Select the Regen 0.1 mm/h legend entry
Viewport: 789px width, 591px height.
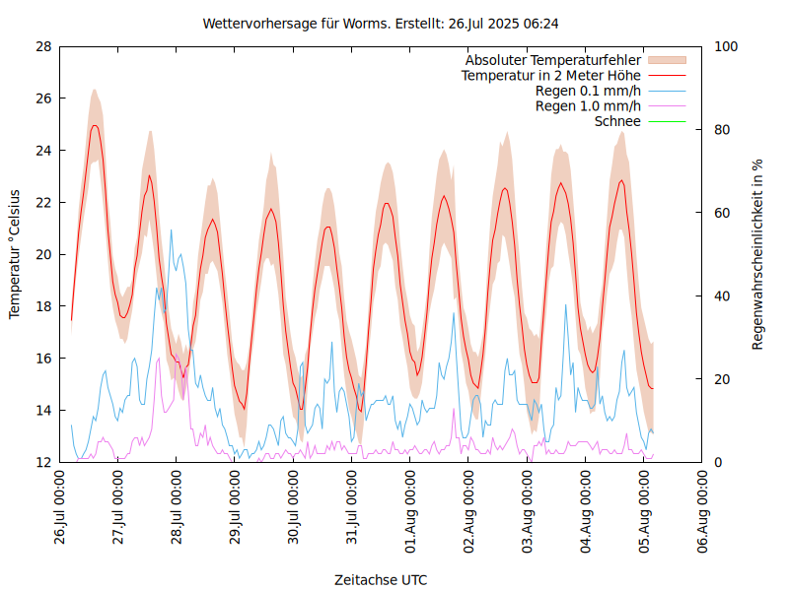[x=588, y=91]
